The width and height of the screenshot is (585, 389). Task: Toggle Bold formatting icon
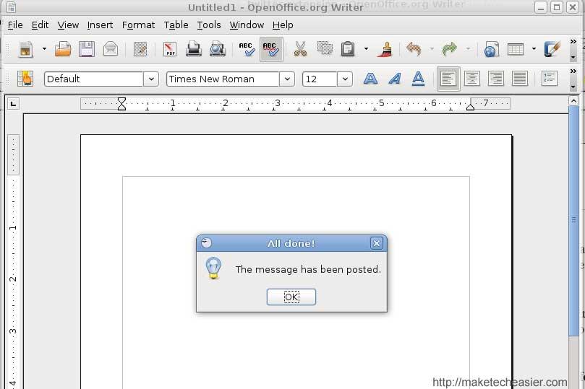(370, 79)
